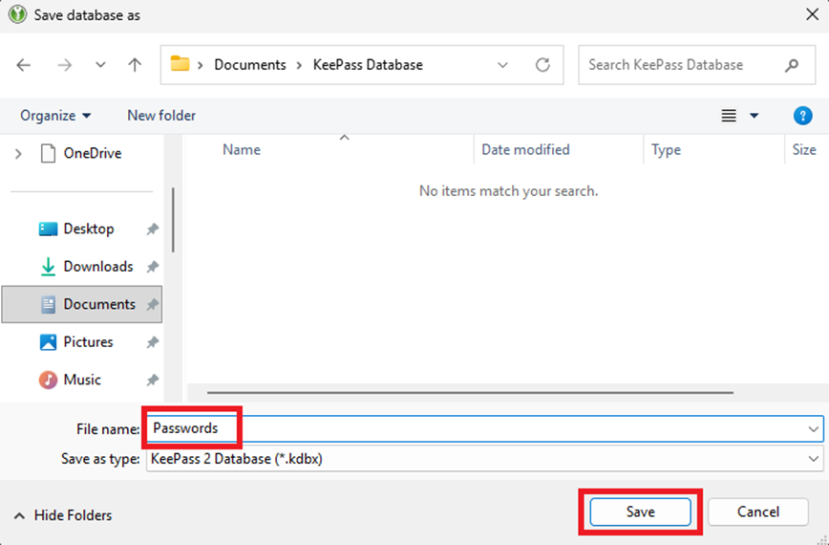Screen dimensions: 829x545
Task: Open the Pictures folder in sidebar
Action: (88, 342)
